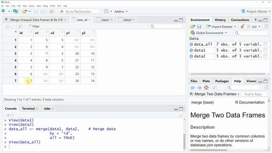This screenshot has width=272, height=153.
Task: Click the Help back arrow icon
Action: pyautogui.click(x=193, y=88)
